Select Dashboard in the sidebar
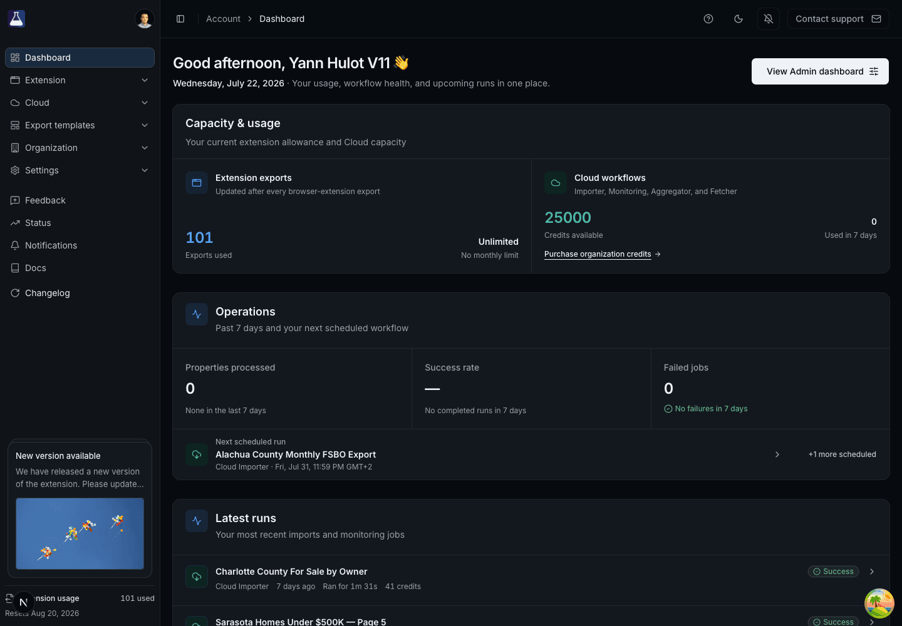902x626 pixels. (80, 58)
